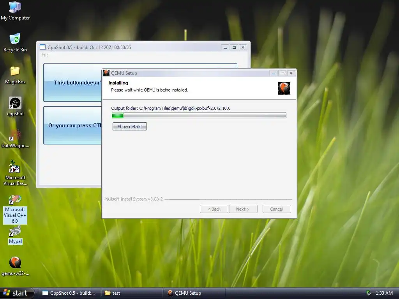Image resolution: width=399 pixels, height=299 pixels.
Task: Select the MagicBox folder on desktop
Action: tap(15, 75)
